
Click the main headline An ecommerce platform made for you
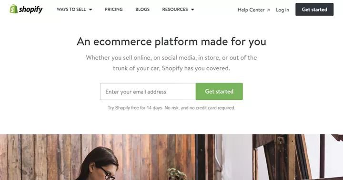point(171,42)
